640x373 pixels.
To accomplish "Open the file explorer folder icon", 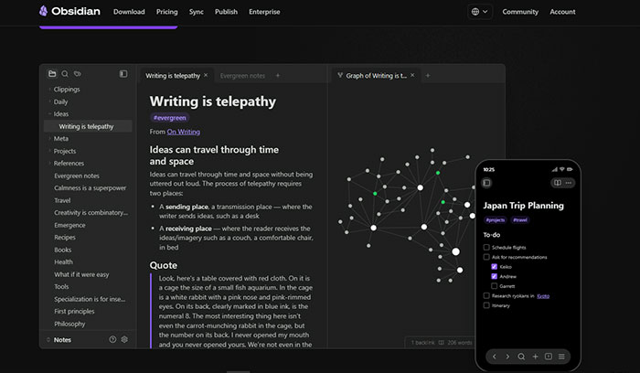I will pos(52,74).
